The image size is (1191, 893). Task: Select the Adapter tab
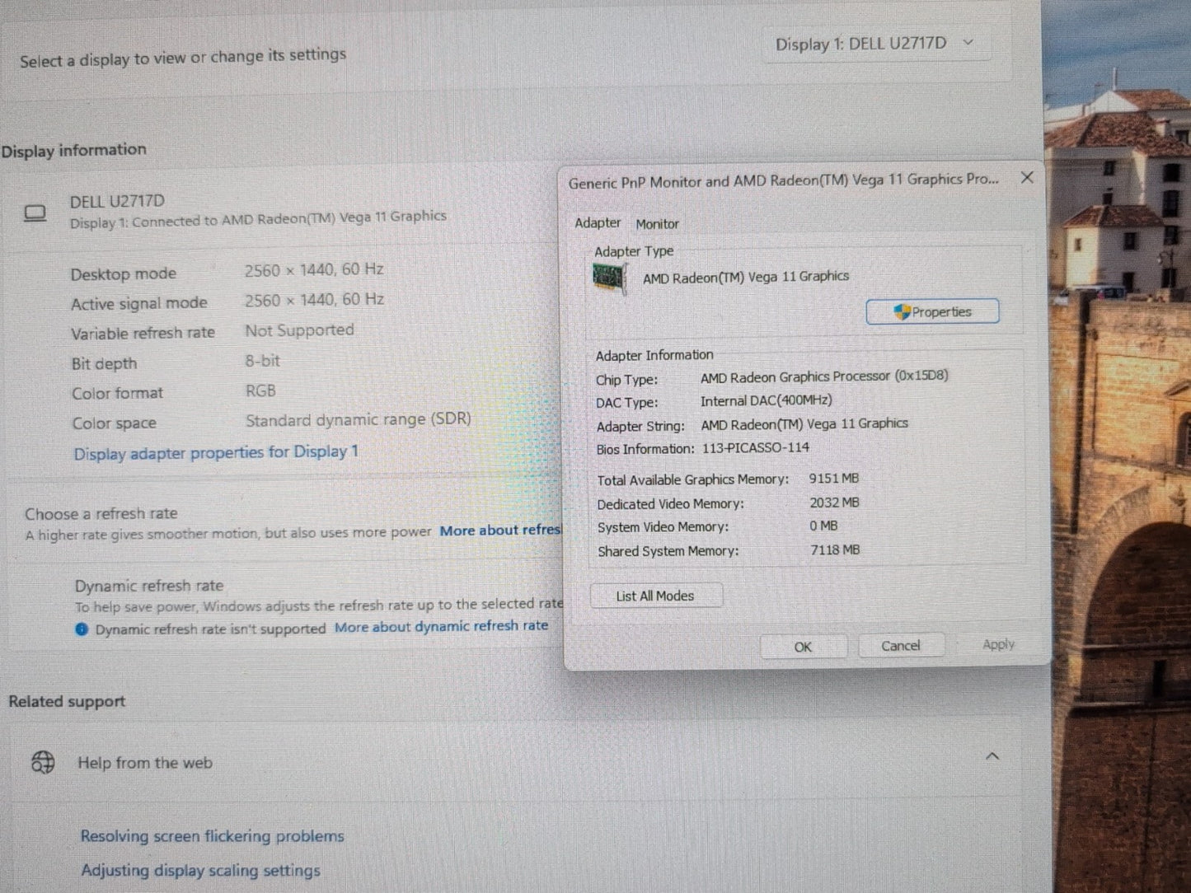point(598,223)
